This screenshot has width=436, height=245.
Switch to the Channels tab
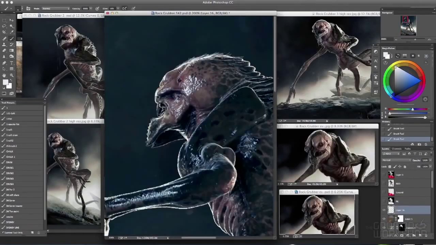click(396, 149)
